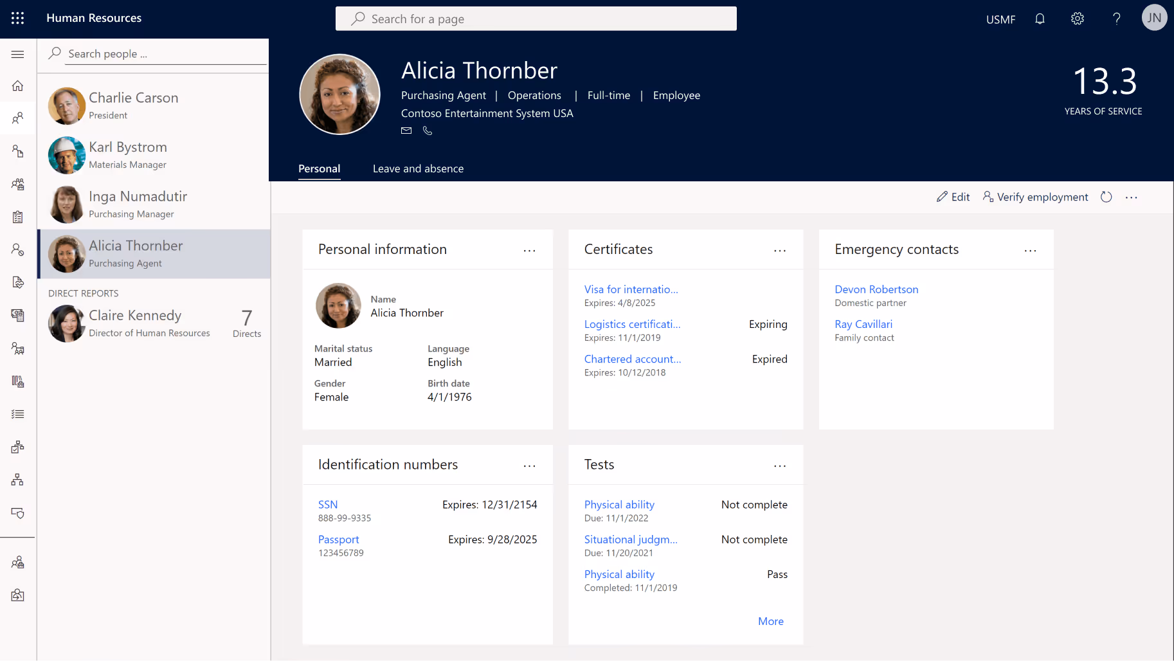Click the Edit button

tap(953, 197)
